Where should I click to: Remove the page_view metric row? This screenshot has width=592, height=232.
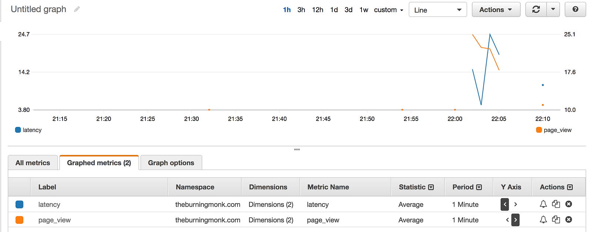tap(569, 219)
